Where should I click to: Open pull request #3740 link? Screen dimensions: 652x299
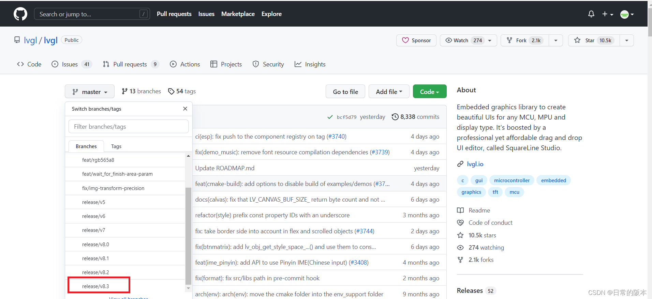pyautogui.click(x=336, y=136)
